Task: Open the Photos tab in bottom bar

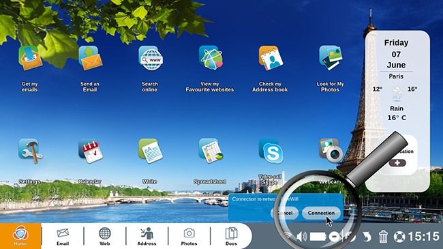Action: click(x=189, y=236)
